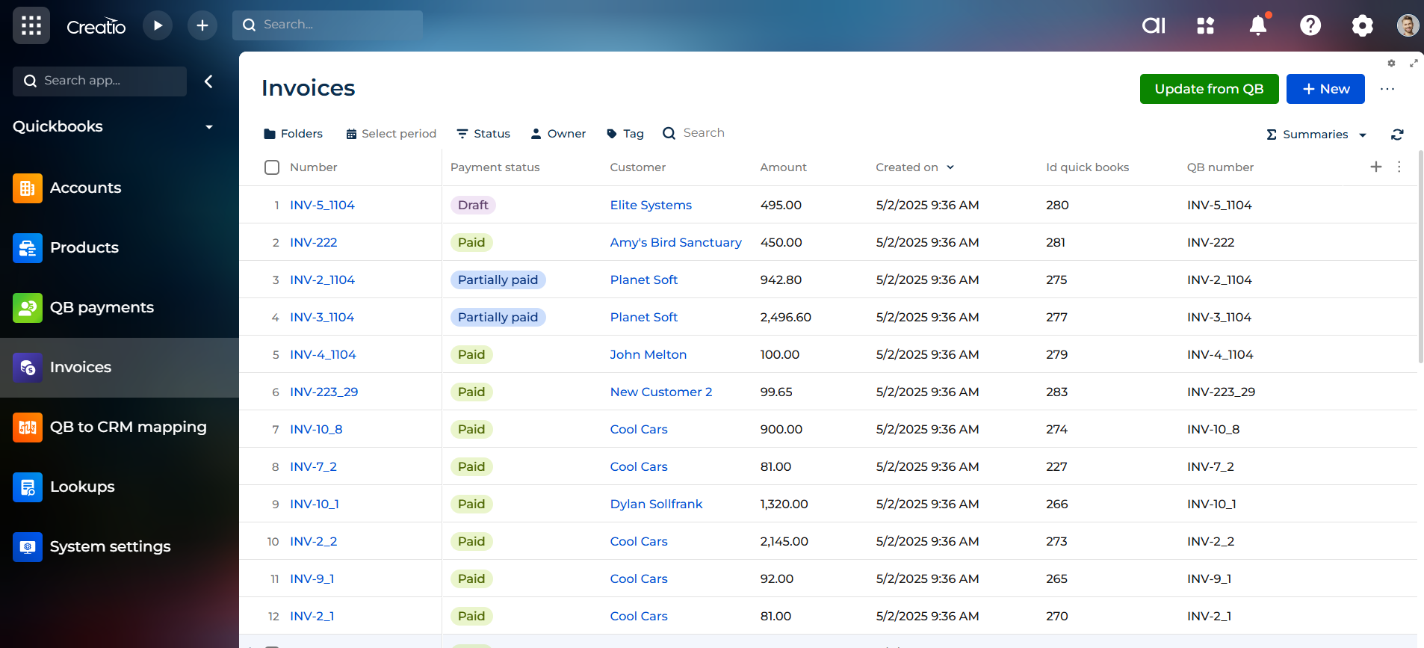Open the page actions ellipsis menu
1424x648 pixels.
pyautogui.click(x=1387, y=89)
